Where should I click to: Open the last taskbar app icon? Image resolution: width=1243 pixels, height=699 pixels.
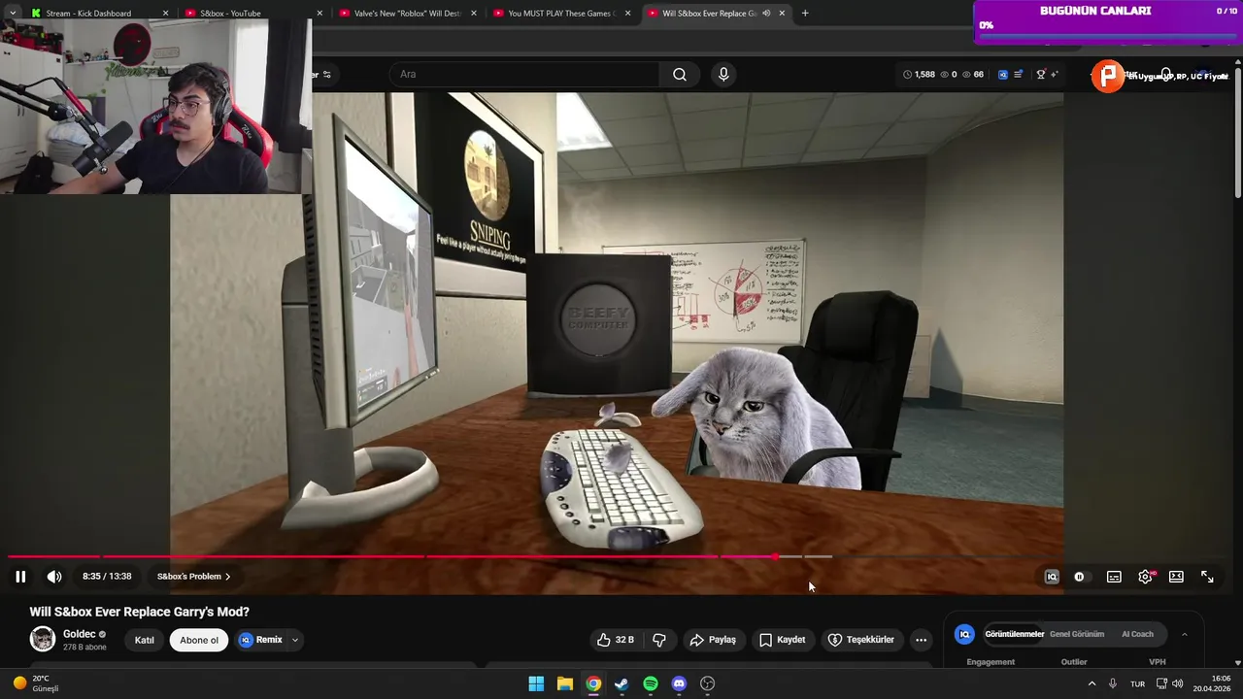708,683
